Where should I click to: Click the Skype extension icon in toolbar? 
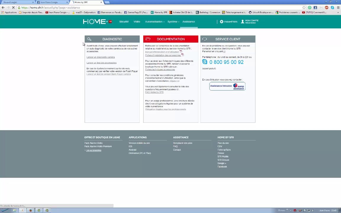tap(332, 7)
